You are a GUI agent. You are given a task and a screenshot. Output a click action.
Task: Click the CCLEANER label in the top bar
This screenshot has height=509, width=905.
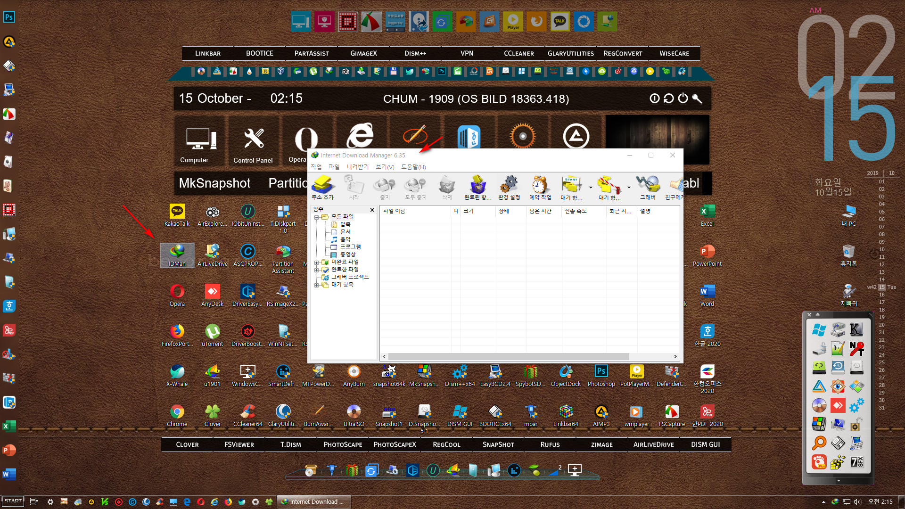pos(519,53)
